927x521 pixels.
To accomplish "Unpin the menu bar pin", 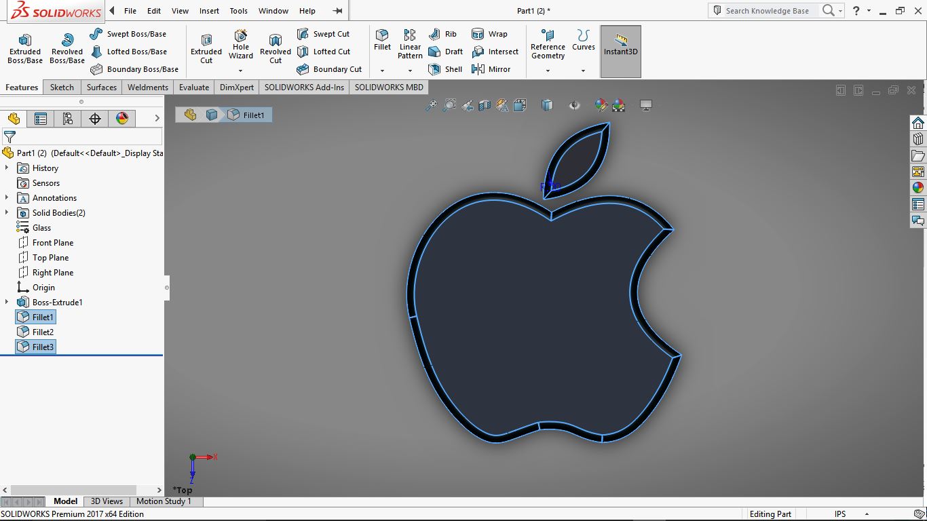I will 337,10.
